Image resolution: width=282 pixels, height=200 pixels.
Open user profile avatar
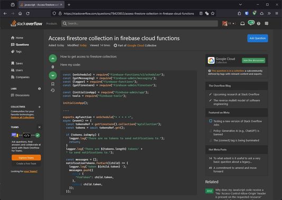pos(225,24)
